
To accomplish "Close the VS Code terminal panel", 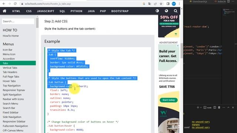I will click(233, 108).
